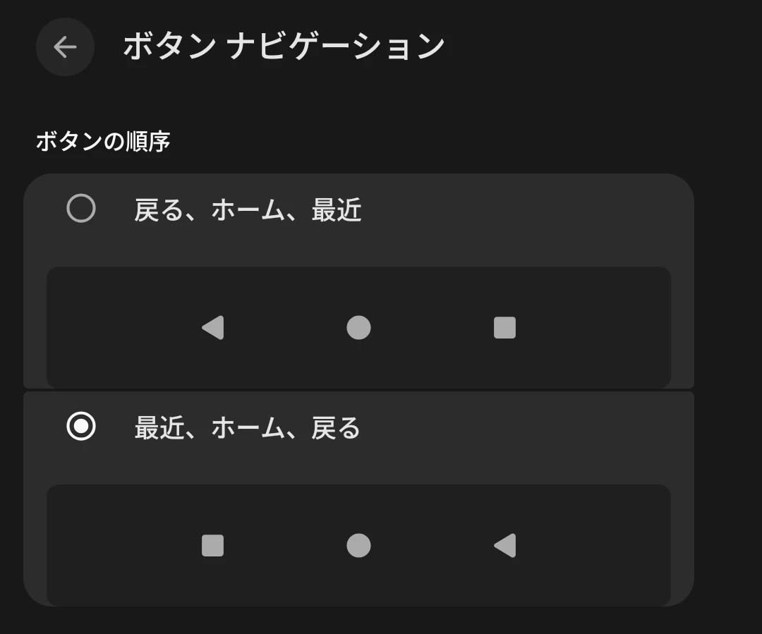The image size is (762, 634).
Task: Click the home circle in the second preview
Action: tap(358, 546)
